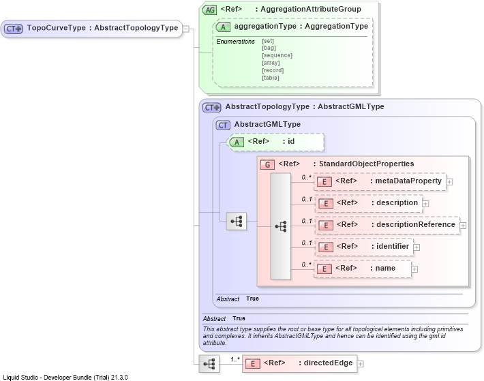Click Abstract True inside AbstractGMLType box
This screenshot has width=484, height=381.
click(x=238, y=299)
